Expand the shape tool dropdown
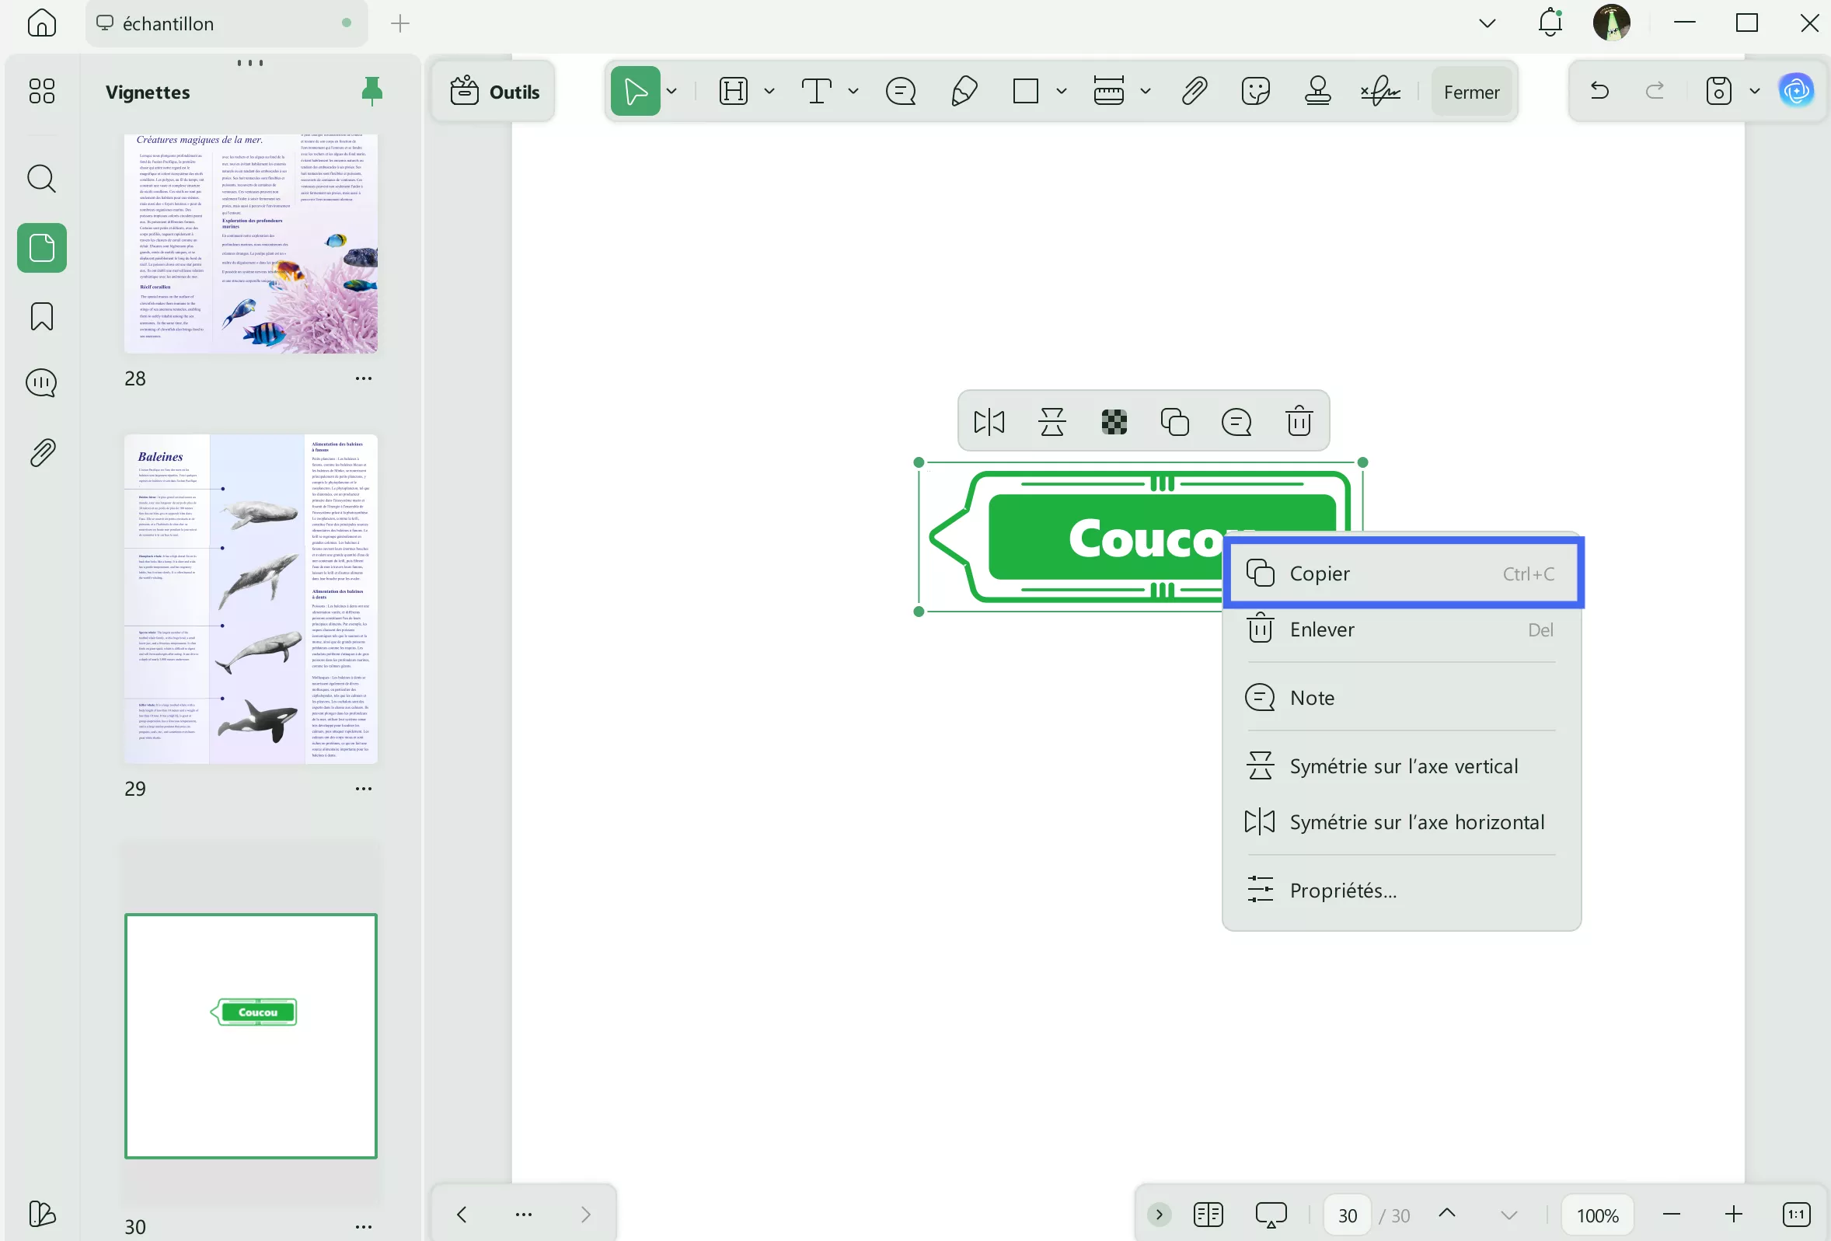This screenshot has height=1241, width=1831. [1062, 91]
